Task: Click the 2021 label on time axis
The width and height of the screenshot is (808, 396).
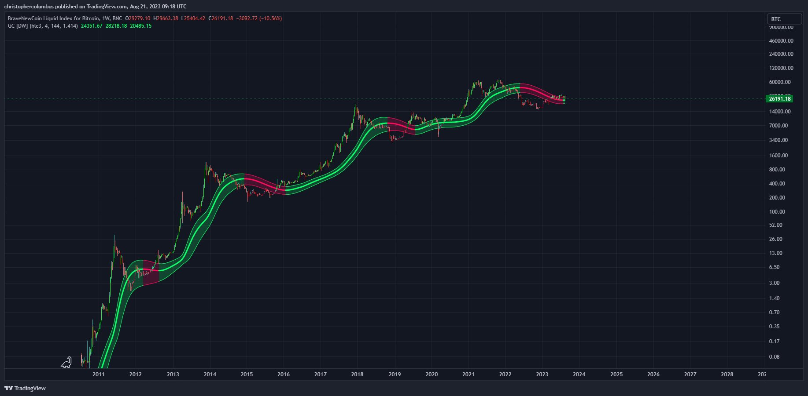Action: (468, 374)
